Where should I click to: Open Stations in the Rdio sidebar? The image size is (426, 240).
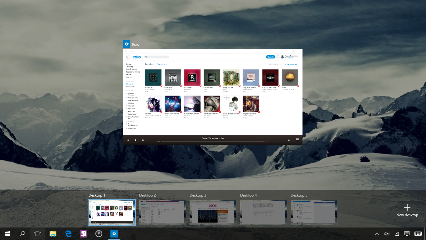pyautogui.click(x=129, y=77)
